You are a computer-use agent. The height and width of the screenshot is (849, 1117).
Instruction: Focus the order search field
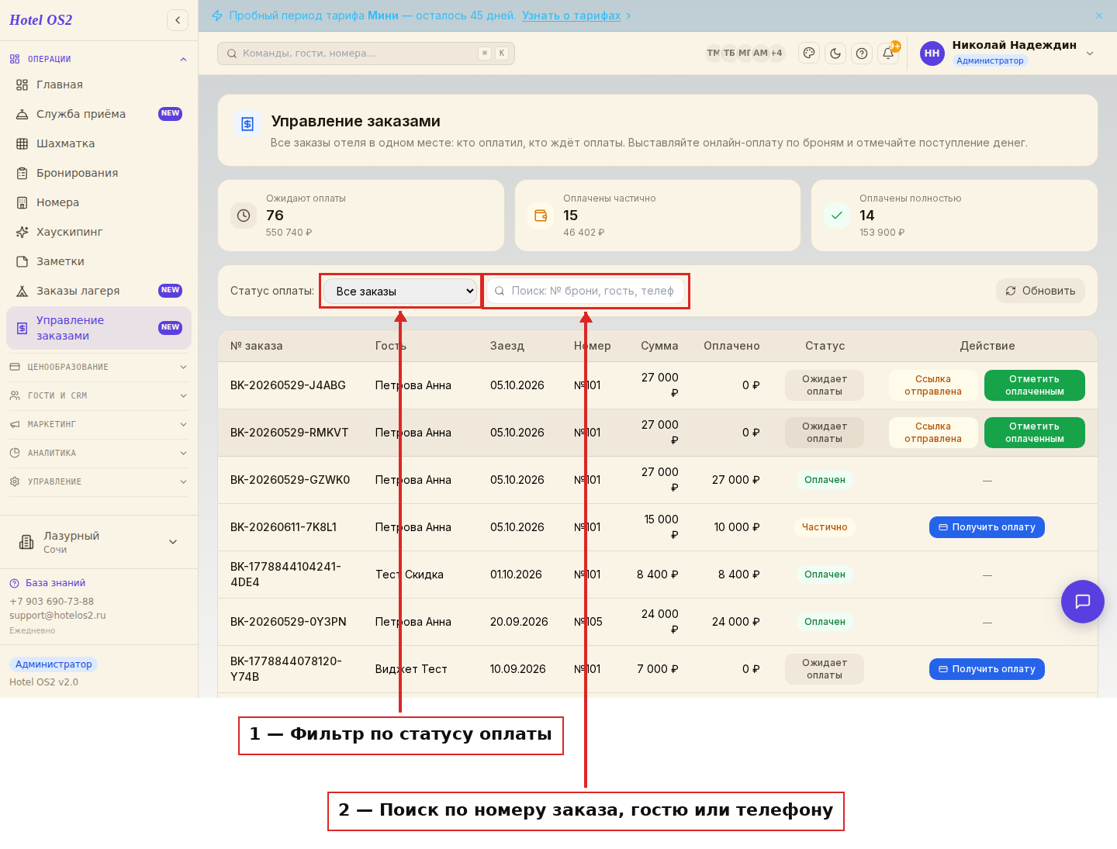pyautogui.click(x=586, y=291)
